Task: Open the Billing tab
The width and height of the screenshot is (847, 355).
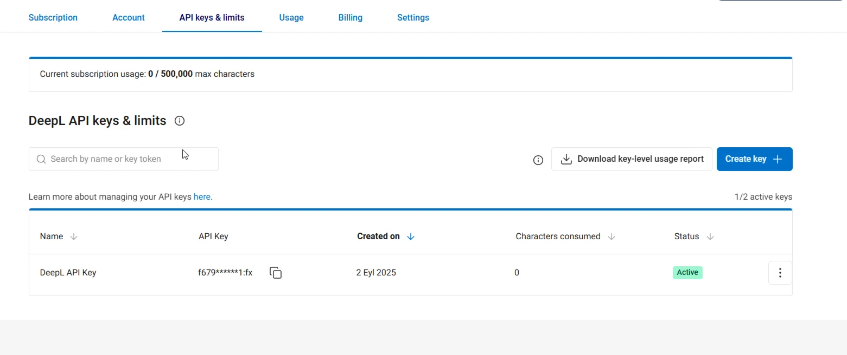Action: click(x=350, y=18)
